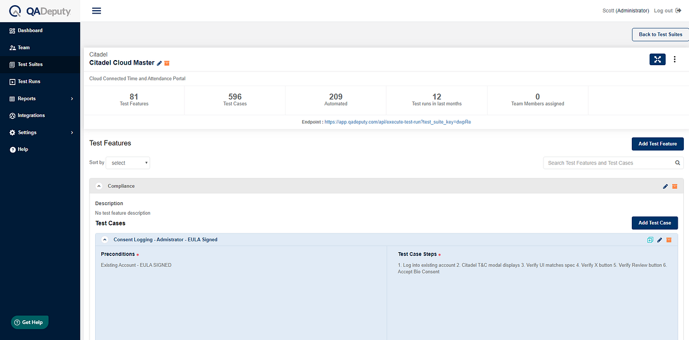Click the Dashboard grid icon
This screenshot has width=689, height=340.
coord(12,31)
